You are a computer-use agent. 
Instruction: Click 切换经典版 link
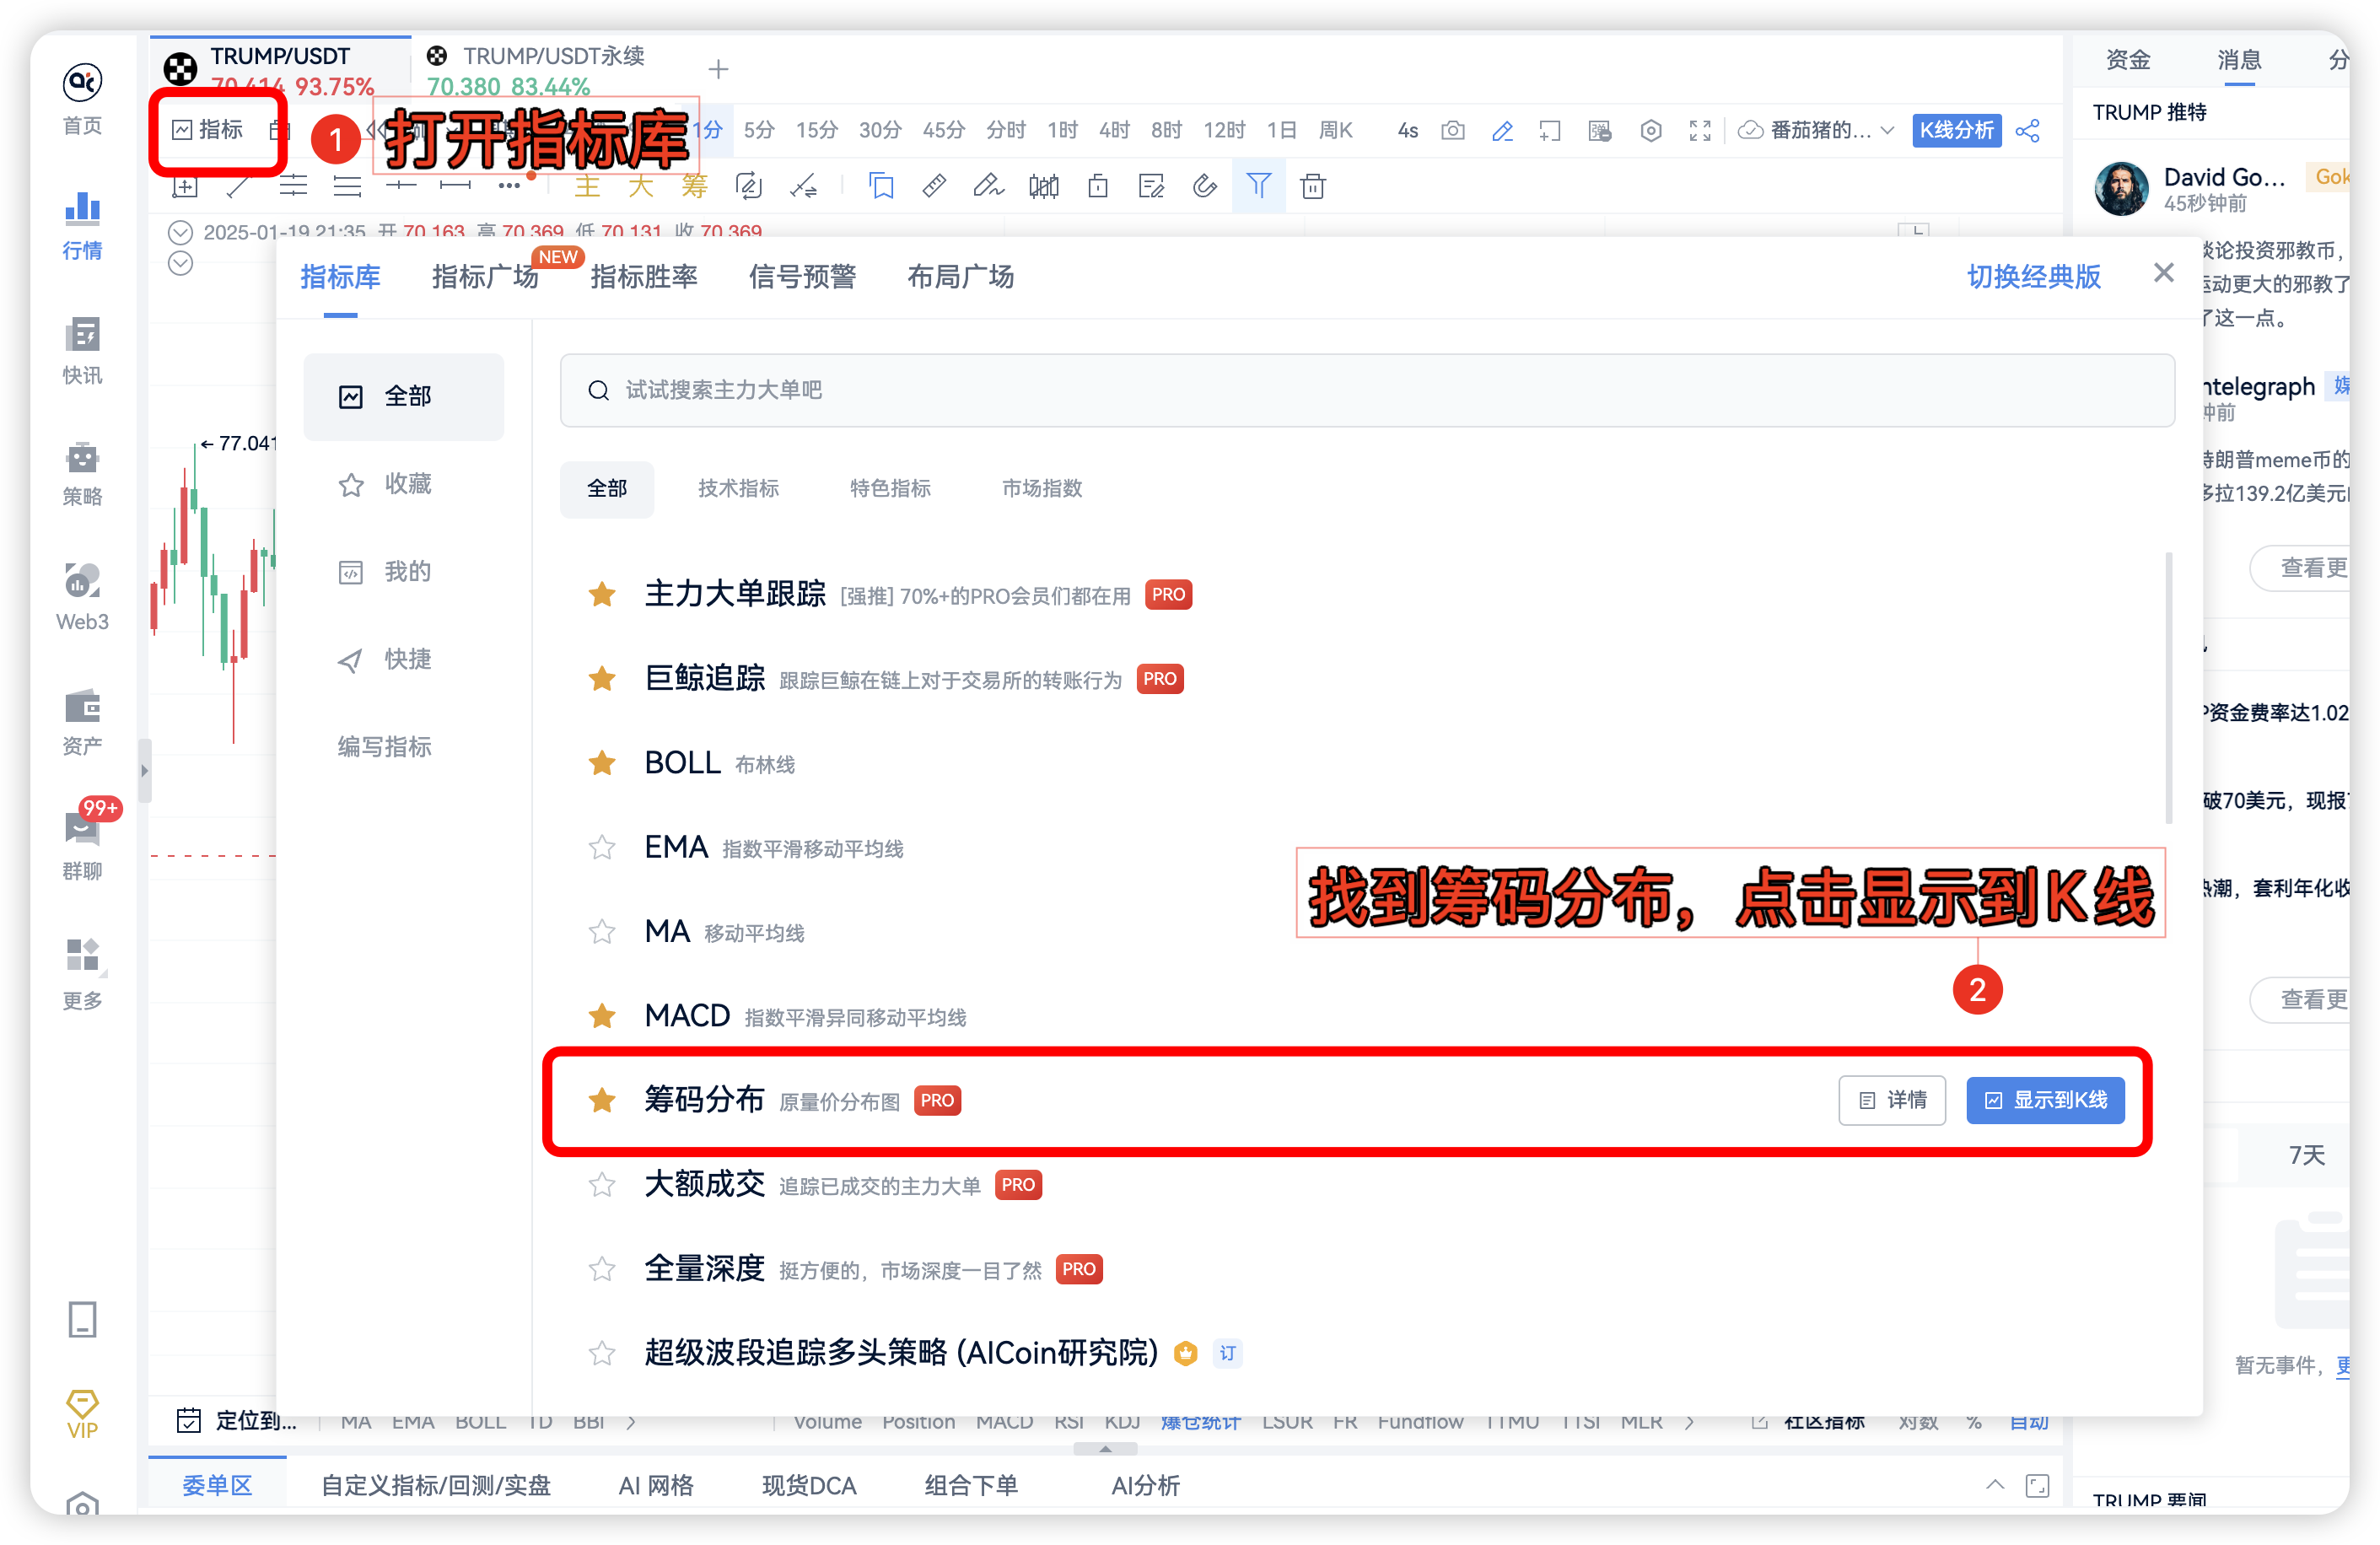coord(2034,276)
